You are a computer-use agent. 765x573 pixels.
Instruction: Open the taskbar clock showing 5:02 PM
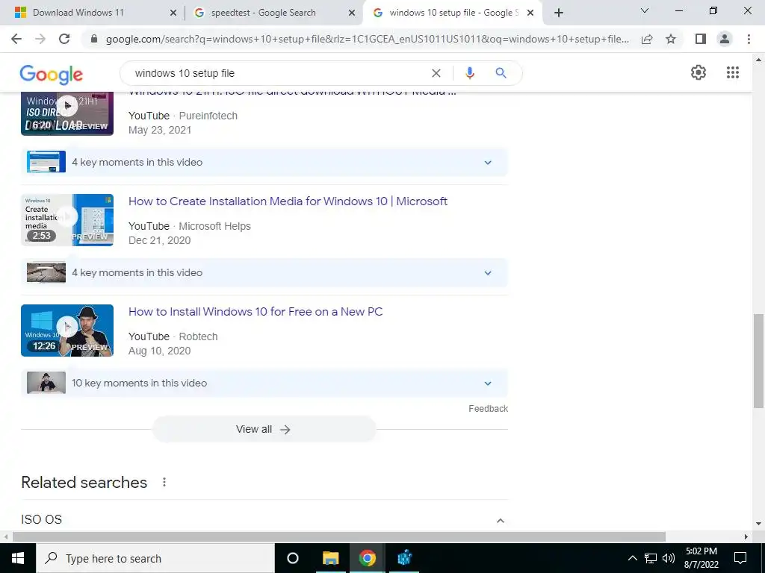(701, 558)
